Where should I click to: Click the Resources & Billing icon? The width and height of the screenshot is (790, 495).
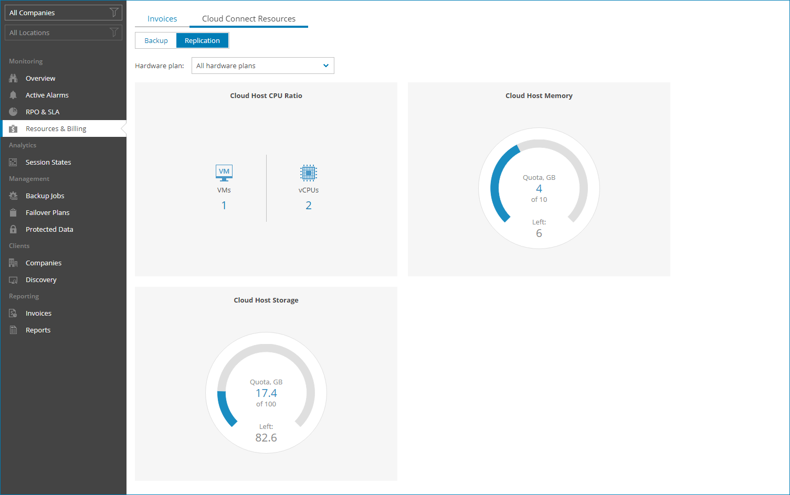[13, 128]
